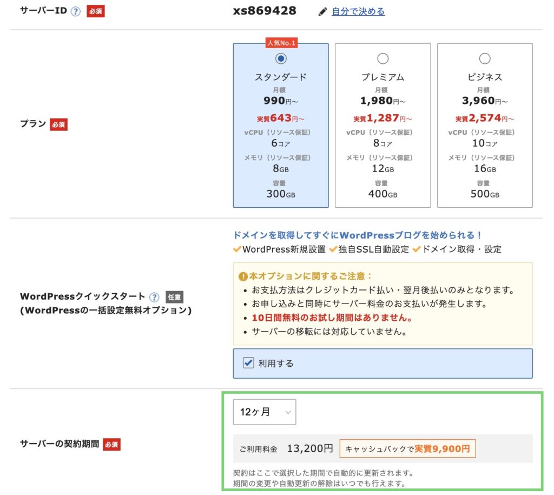Click the checkmark icon before 独自SSL自動設定

333,249
